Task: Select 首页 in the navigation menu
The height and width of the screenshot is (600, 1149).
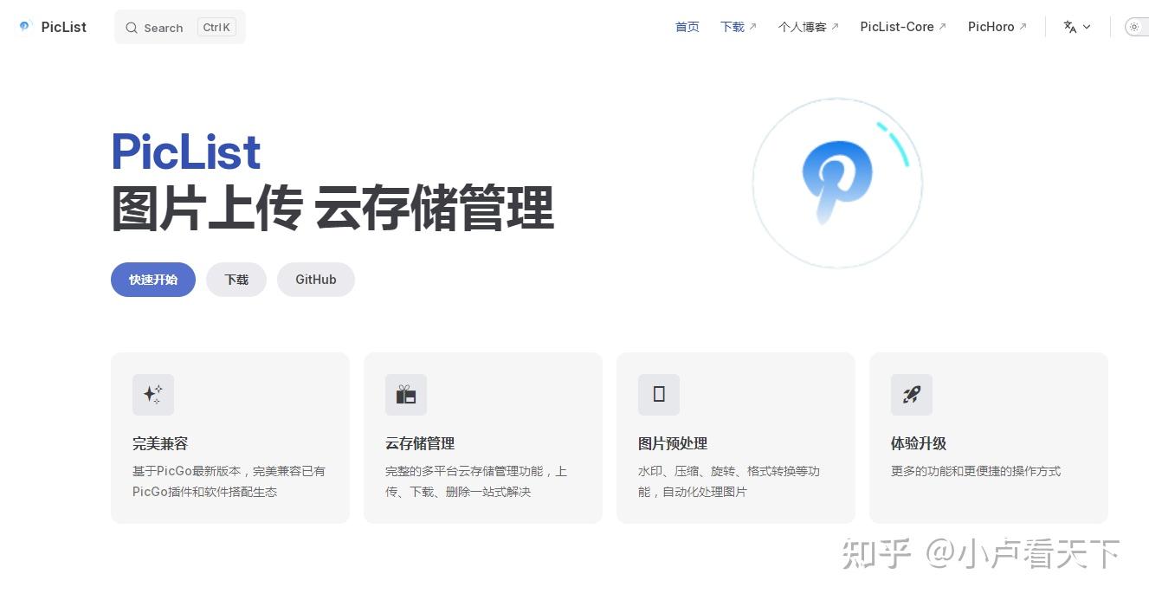Action: pos(687,27)
